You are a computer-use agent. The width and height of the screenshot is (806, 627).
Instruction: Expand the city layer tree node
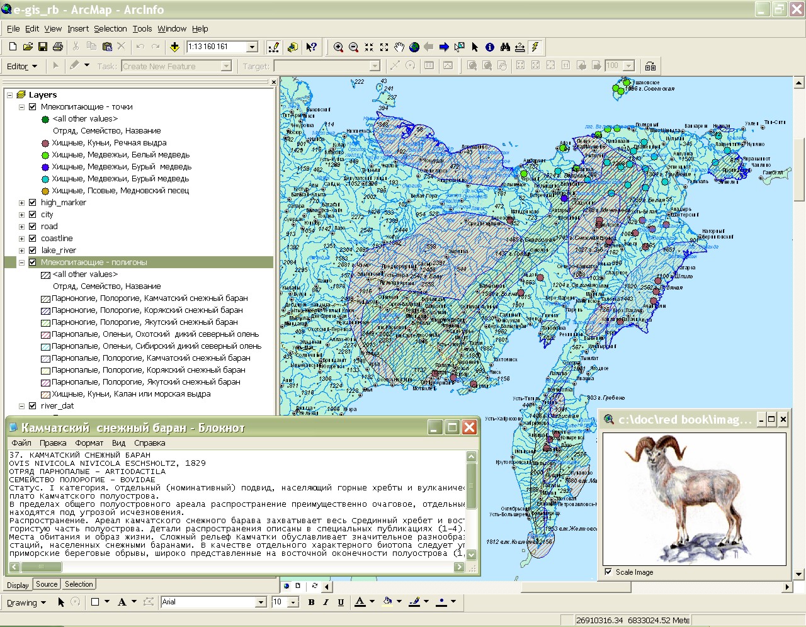tap(21, 215)
